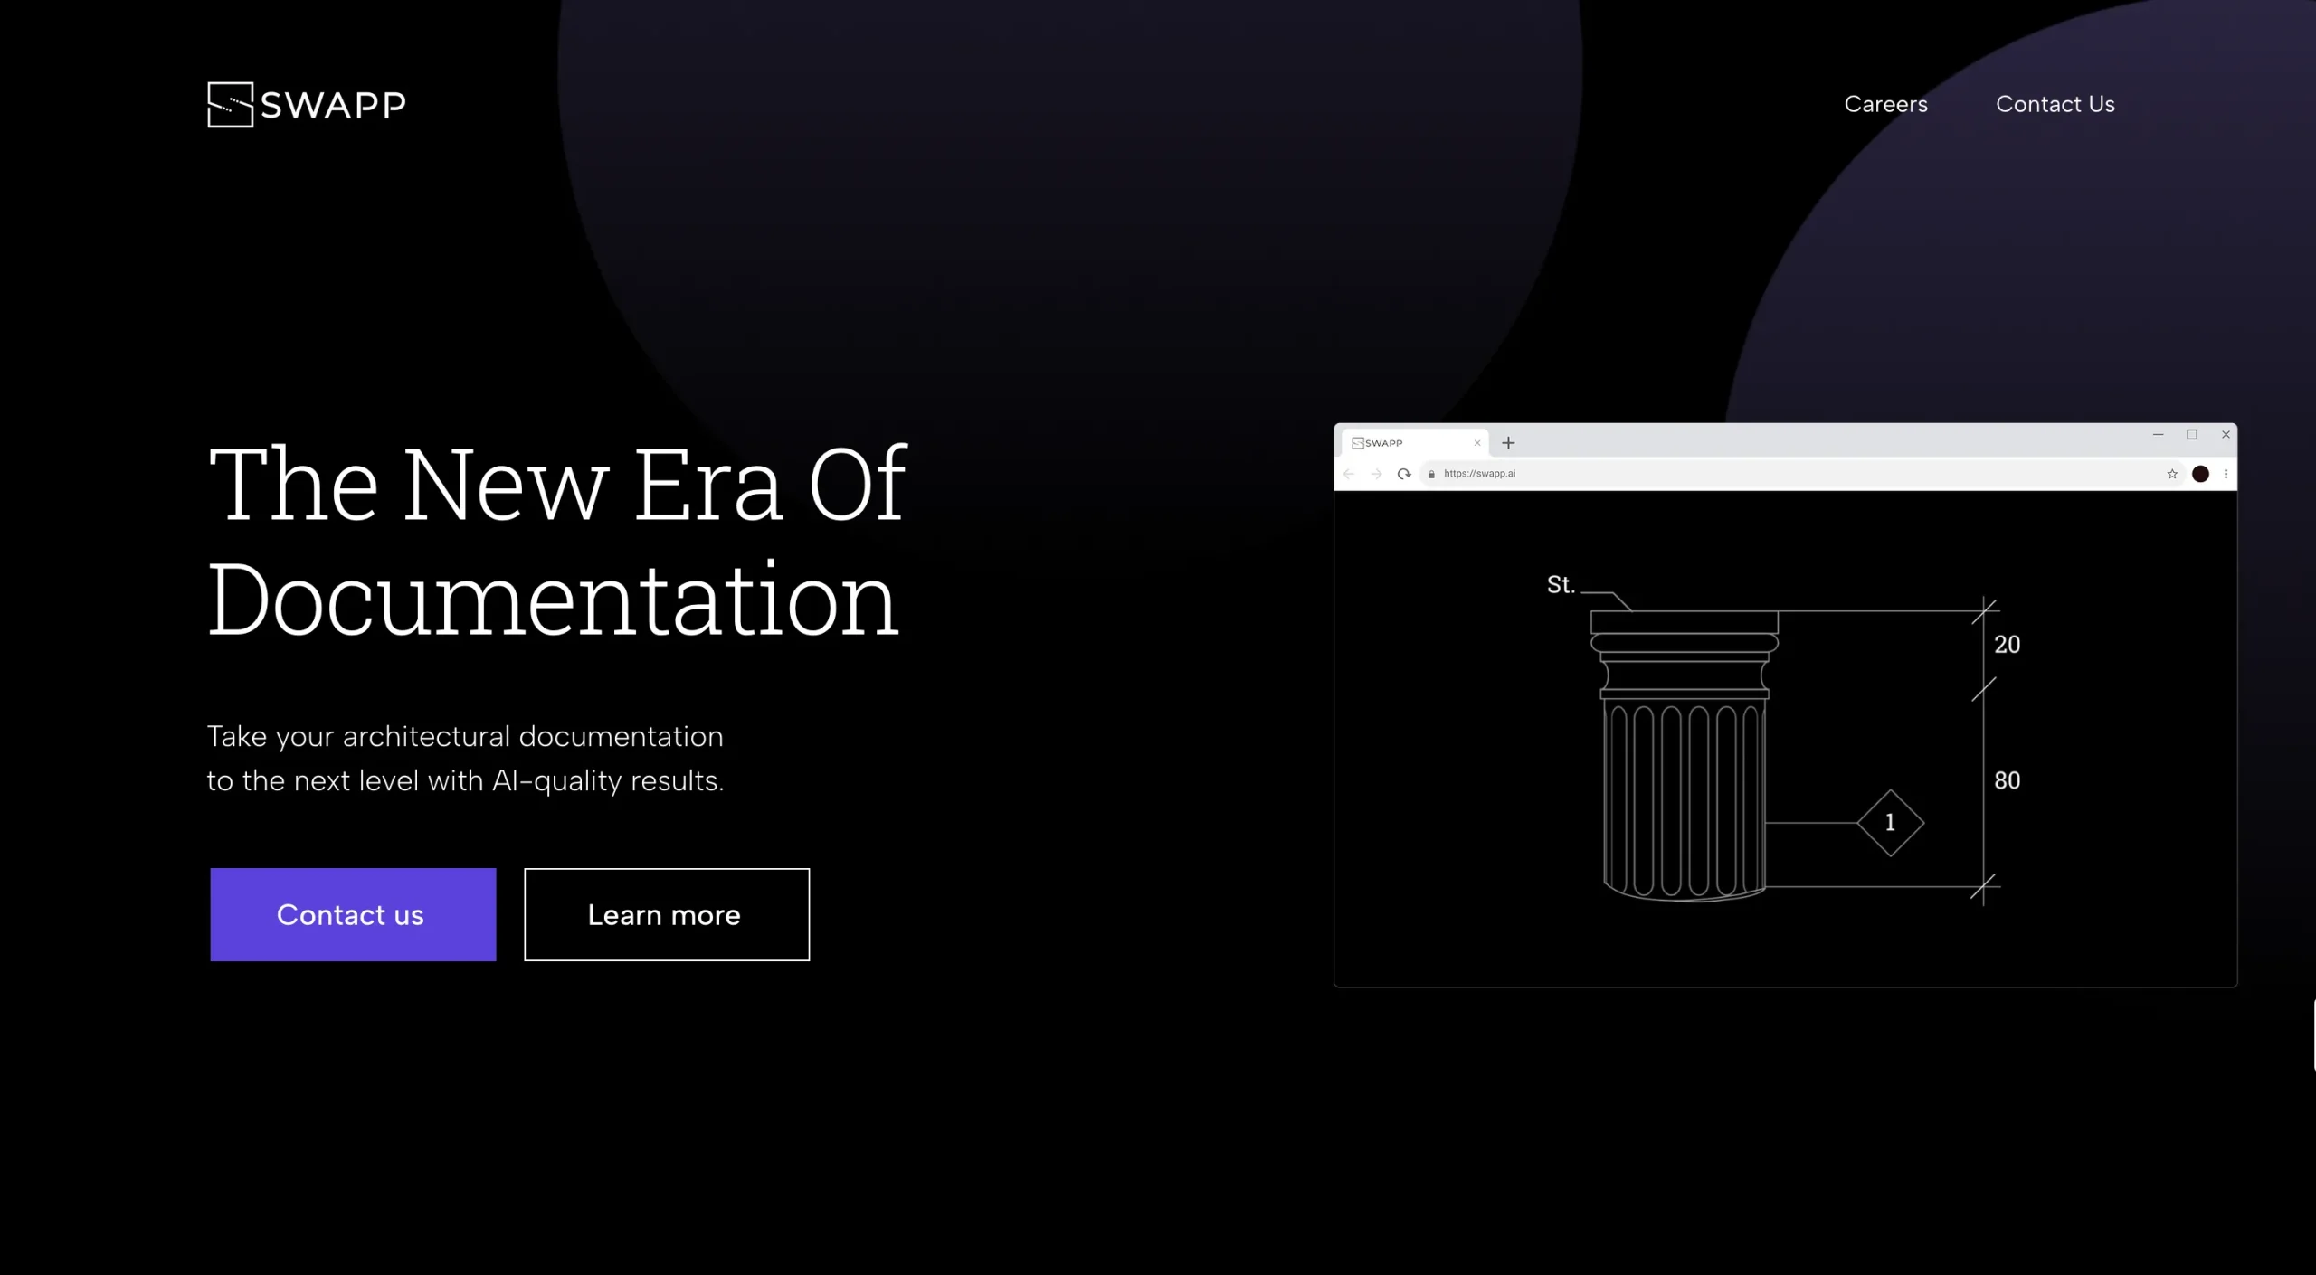Close the mock browser window
2316x1275 pixels.
point(2226,435)
